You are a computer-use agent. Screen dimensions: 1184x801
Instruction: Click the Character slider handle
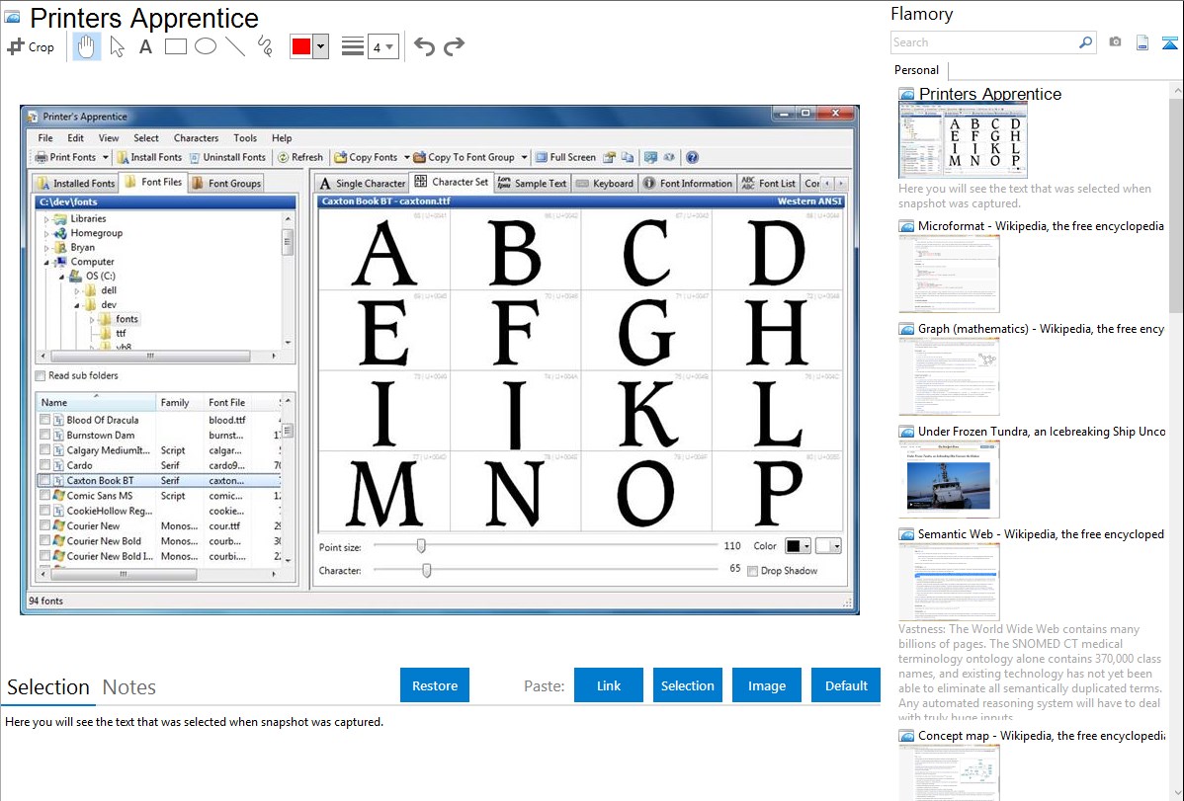pyautogui.click(x=427, y=570)
